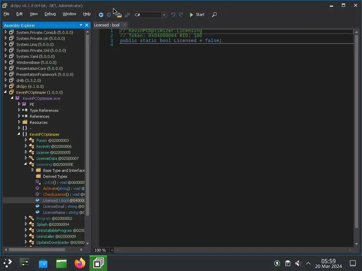Select the UninstallableProgram class
This screenshot has height=271, width=362.
point(60,230)
